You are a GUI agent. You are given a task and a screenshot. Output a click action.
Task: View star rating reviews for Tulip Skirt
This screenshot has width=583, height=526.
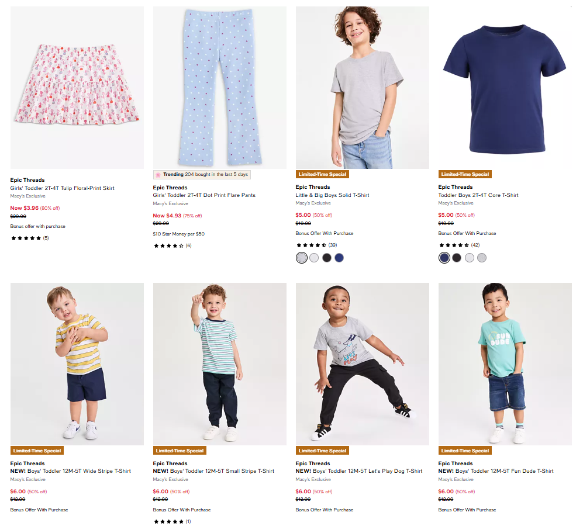[x=29, y=238]
